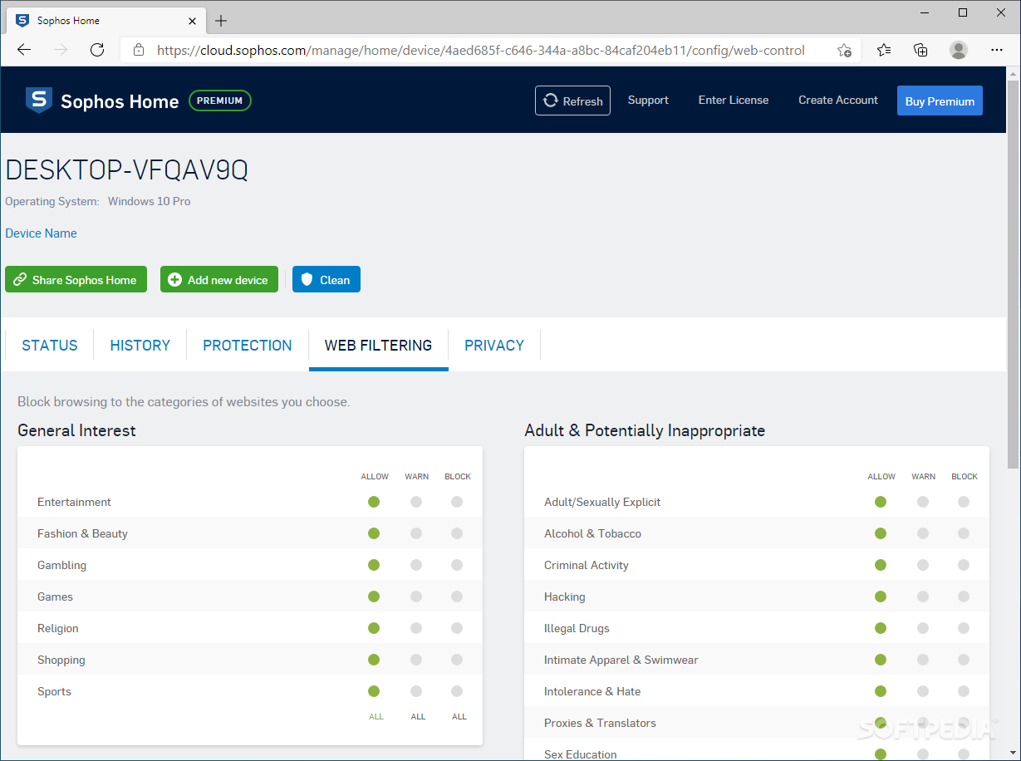Open the browser profile avatar
1021x761 pixels.
[x=959, y=50]
